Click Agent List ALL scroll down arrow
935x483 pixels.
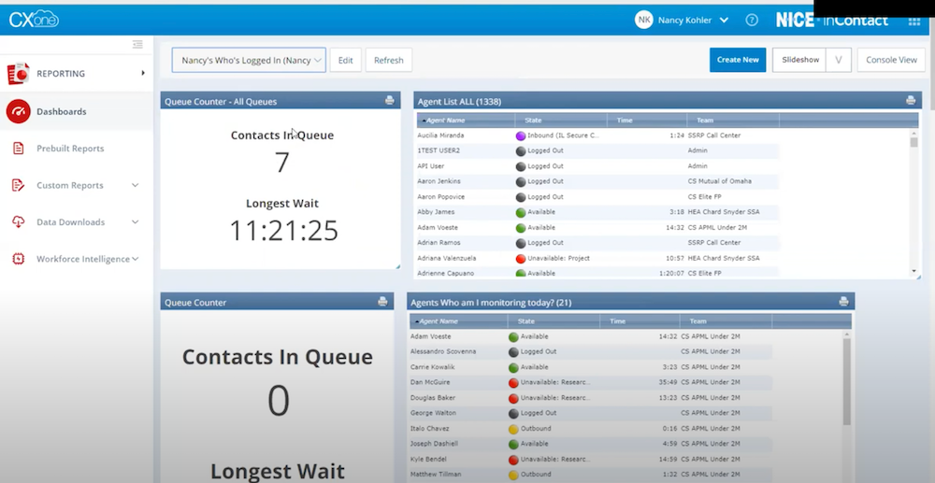[x=913, y=272]
